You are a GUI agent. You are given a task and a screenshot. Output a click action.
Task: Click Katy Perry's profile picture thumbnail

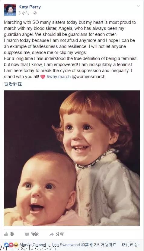point(10,10)
